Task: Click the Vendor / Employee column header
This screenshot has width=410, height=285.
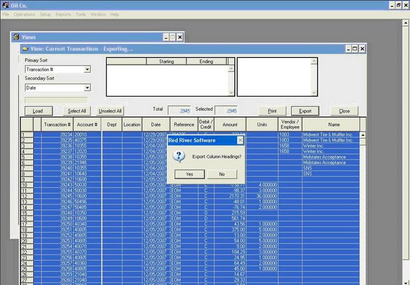Action: pyautogui.click(x=290, y=125)
